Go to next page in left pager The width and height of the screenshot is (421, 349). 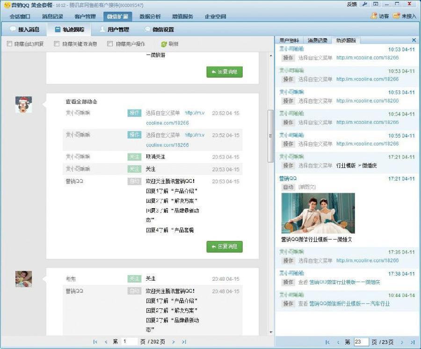tap(173, 342)
